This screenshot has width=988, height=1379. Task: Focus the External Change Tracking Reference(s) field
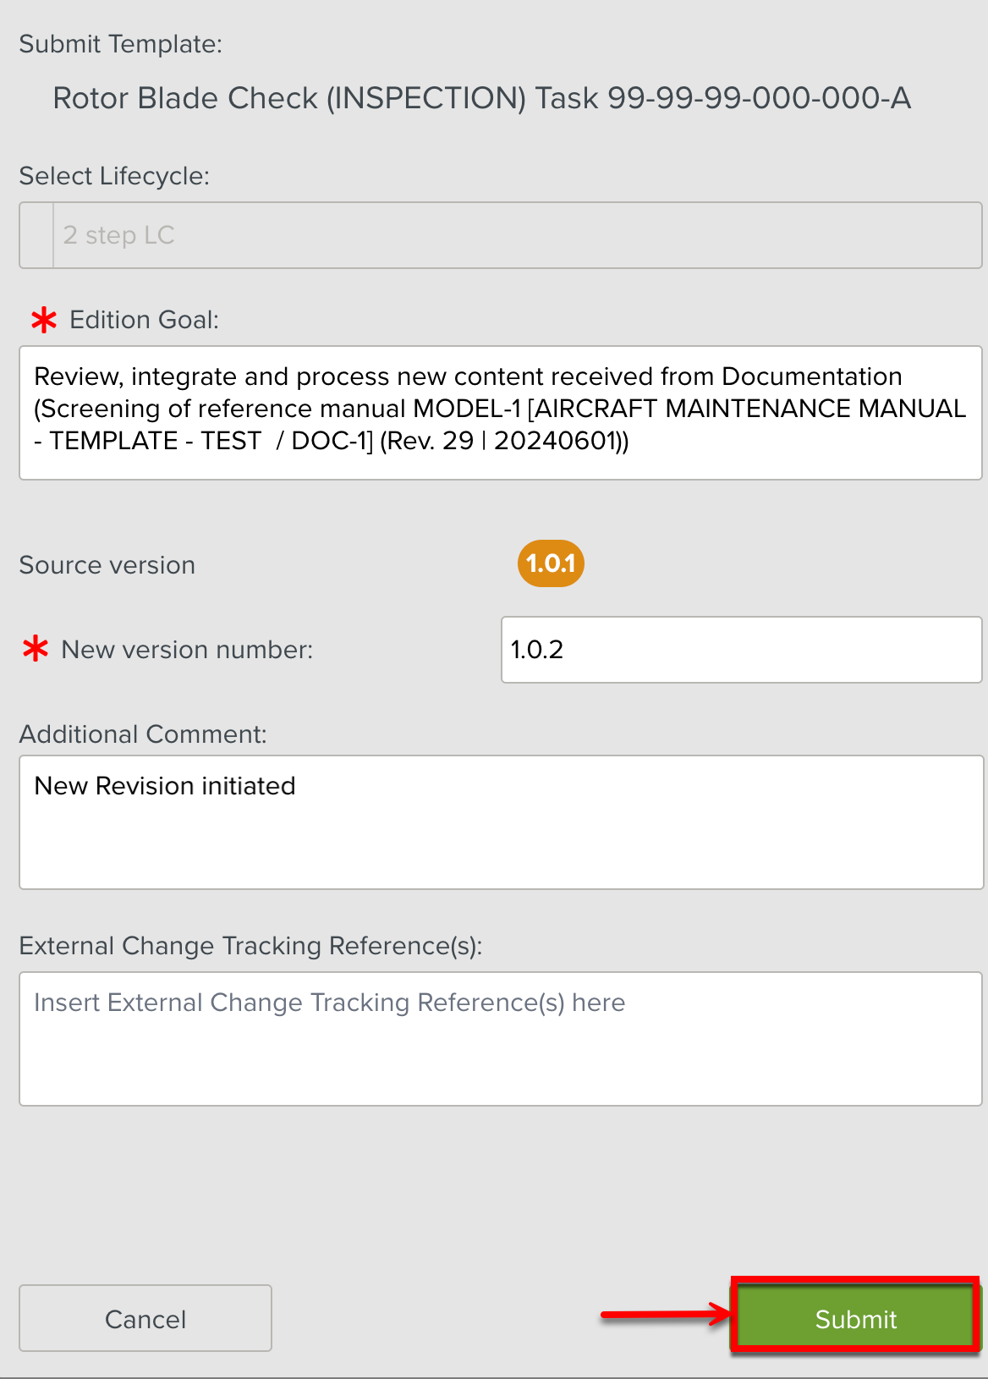pyautogui.click(x=500, y=1038)
